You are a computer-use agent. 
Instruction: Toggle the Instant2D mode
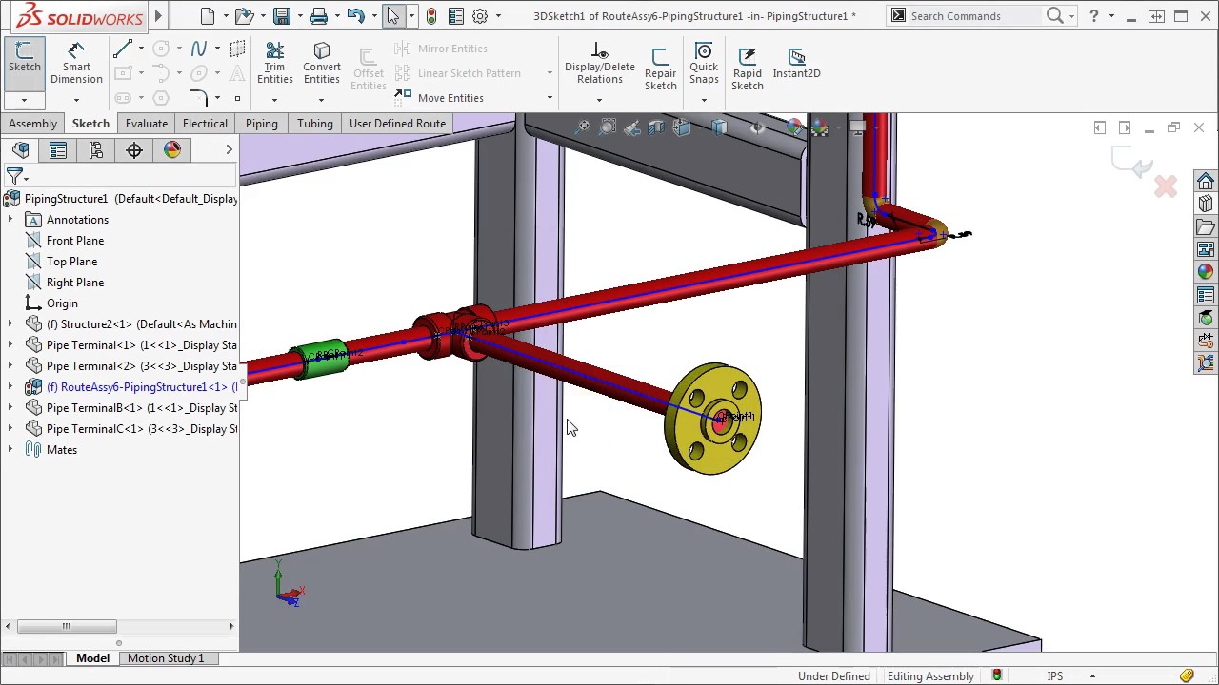[x=796, y=63]
